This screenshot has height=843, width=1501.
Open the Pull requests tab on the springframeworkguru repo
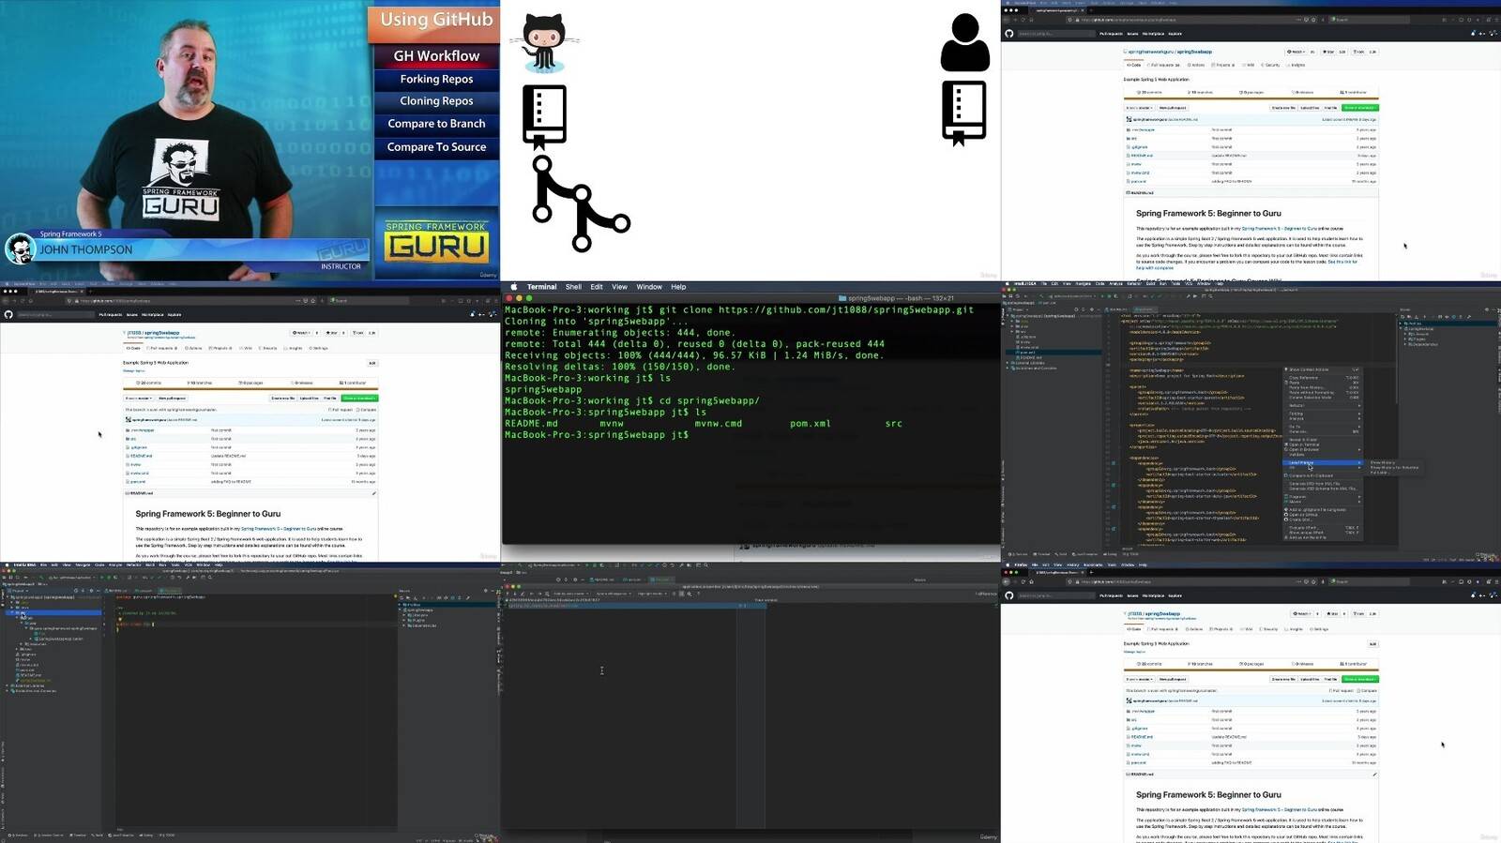[x=1163, y=66]
